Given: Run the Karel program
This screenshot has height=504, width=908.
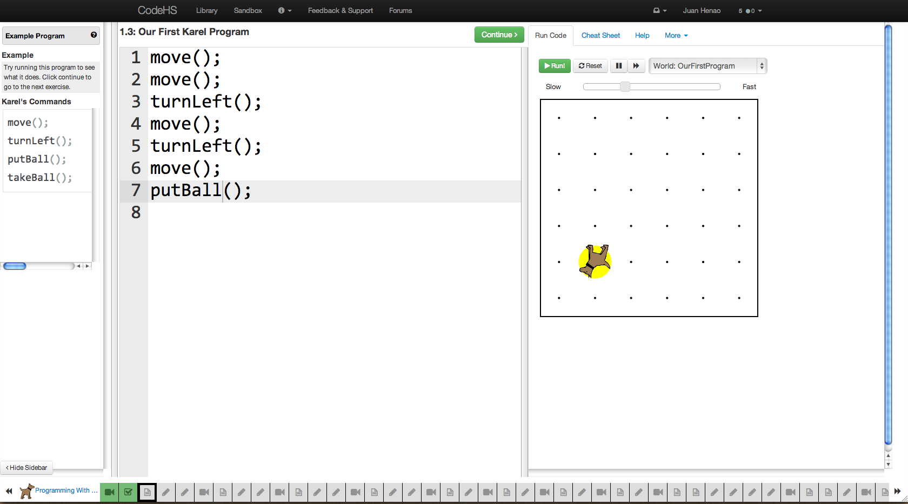Looking at the screenshot, I should [554, 66].
